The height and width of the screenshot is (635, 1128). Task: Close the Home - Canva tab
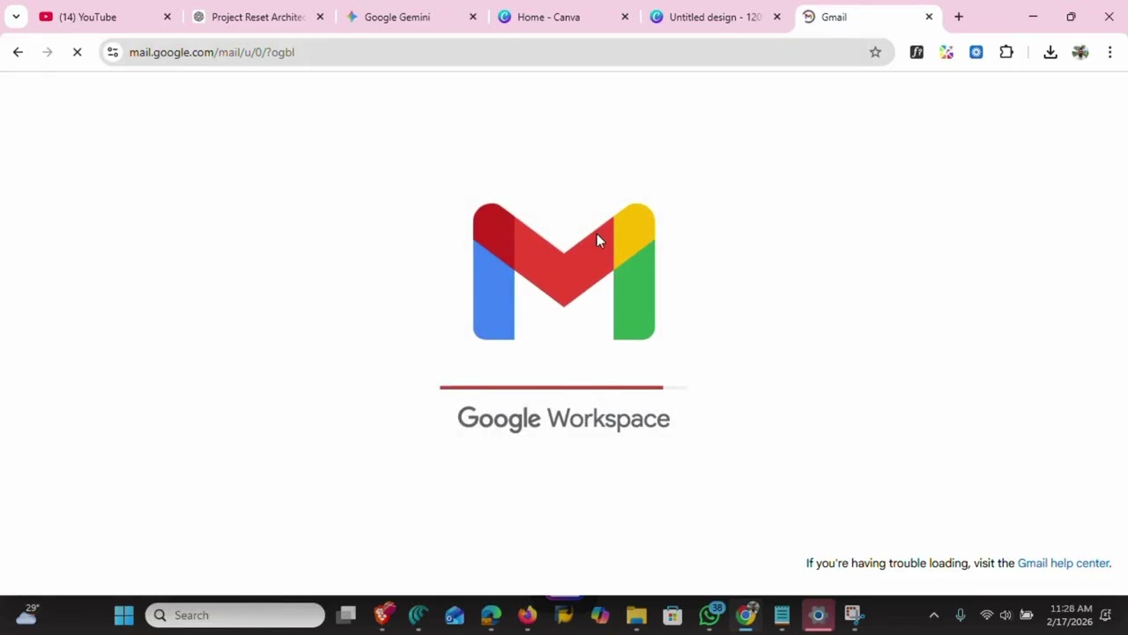625,17
